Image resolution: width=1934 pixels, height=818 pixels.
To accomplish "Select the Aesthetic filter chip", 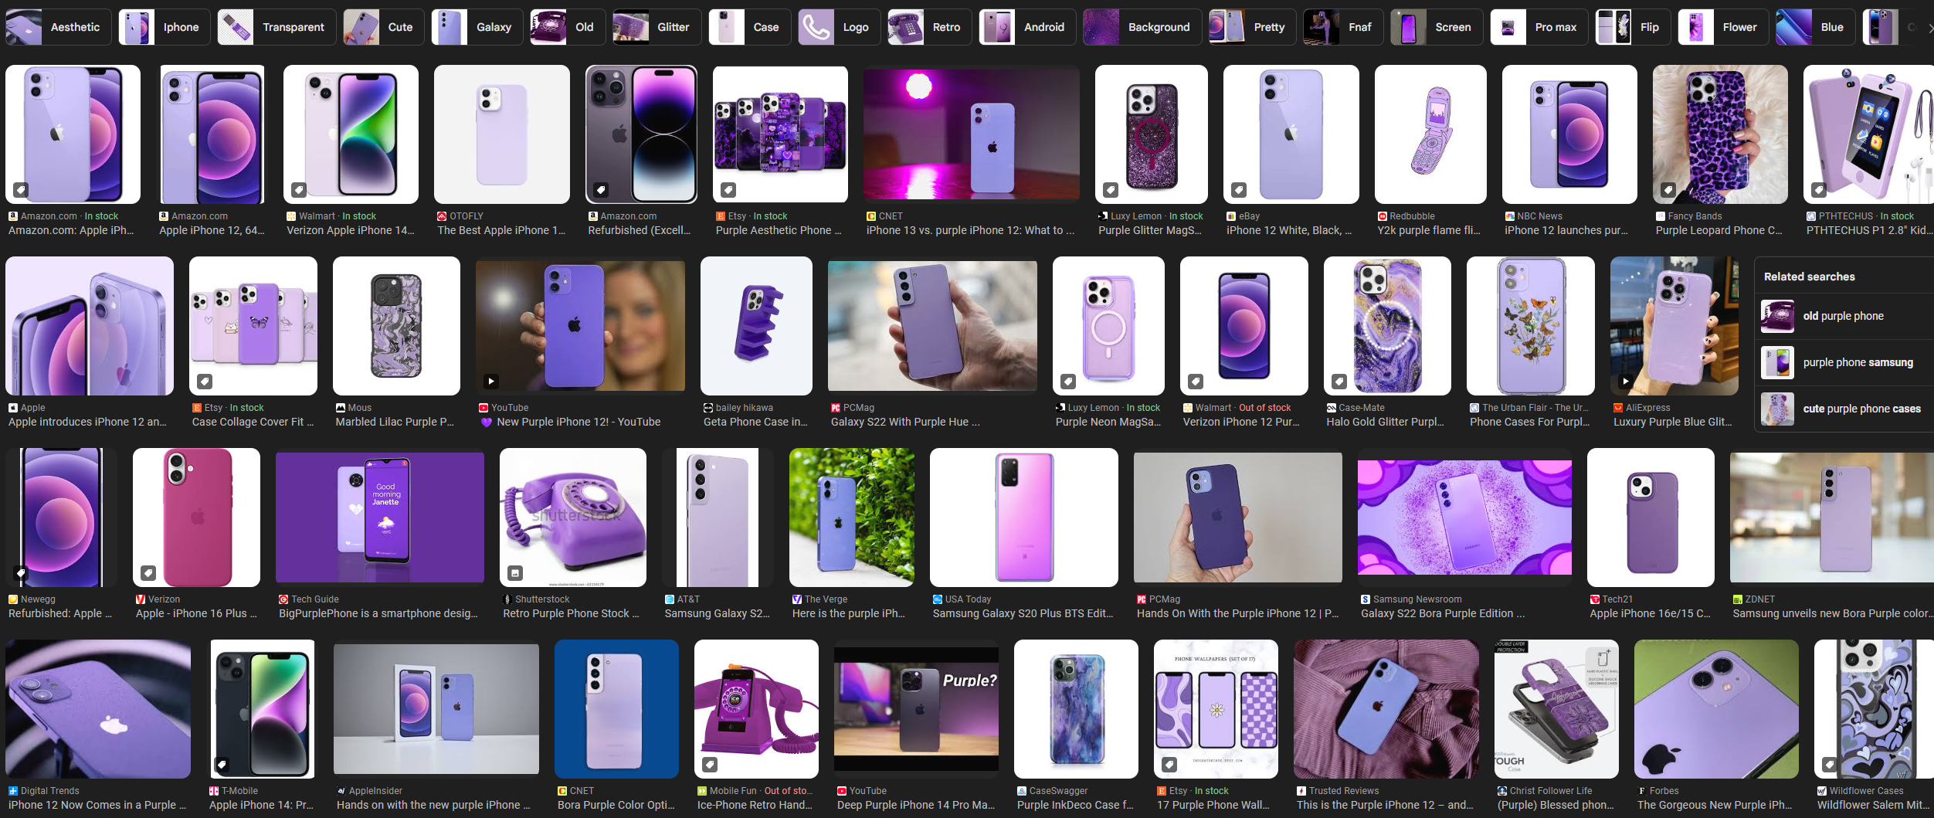I will tap(58, 27).
